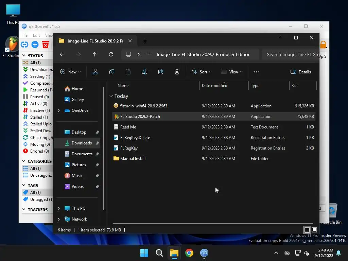
Task: Open the New dropdown in Explorer
Action: coord(71,72)
